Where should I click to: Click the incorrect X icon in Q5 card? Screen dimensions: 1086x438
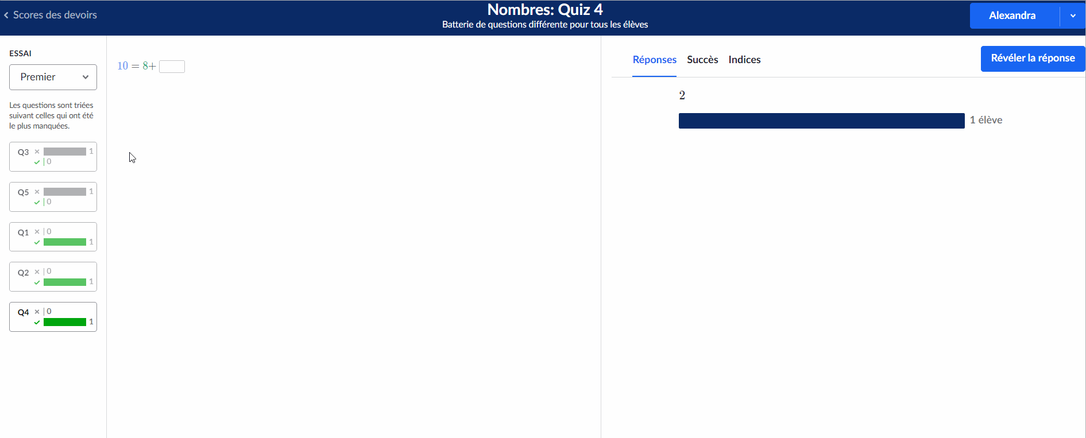click(x=37, y=192)
